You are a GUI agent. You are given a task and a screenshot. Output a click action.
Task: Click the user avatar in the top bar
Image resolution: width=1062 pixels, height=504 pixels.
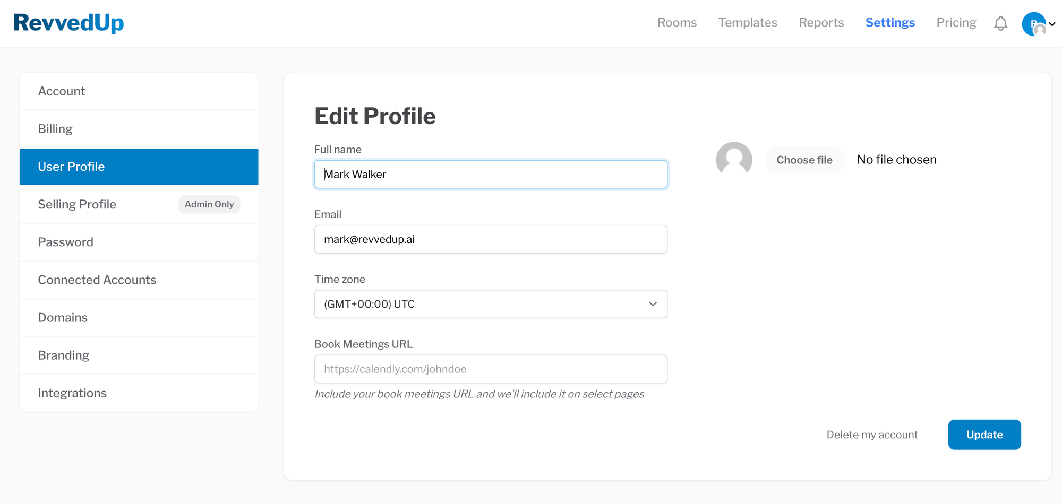coord(1034,23)
